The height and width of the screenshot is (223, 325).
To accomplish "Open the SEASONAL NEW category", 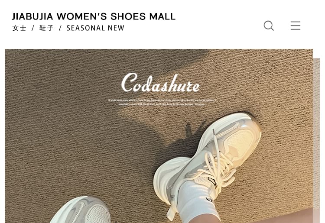I will tap(95, 28).
